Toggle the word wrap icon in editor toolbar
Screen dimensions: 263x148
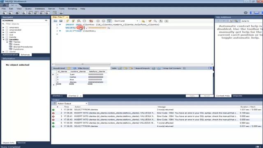[x=166, y=21]
